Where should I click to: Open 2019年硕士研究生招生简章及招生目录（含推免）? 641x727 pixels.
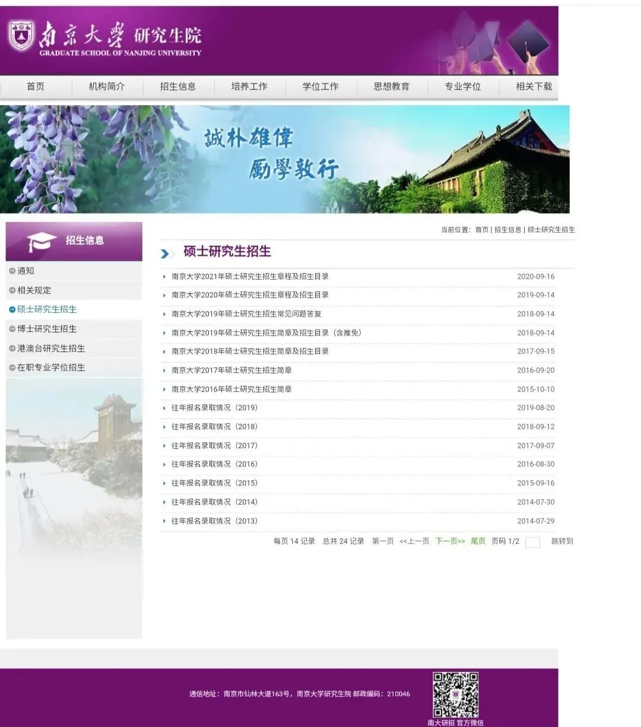[x=266, y=333]
